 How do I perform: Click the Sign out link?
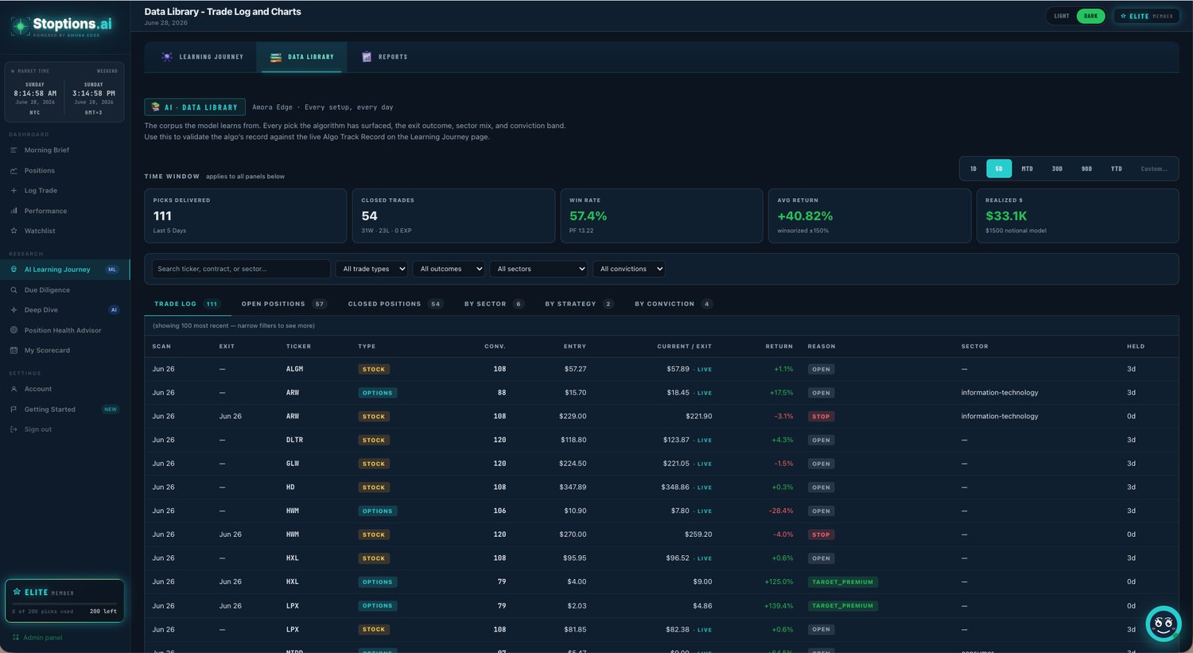[x=37, y=430]
